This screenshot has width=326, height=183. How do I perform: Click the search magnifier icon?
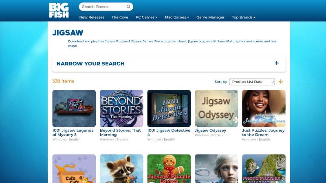tap(128, 7)
